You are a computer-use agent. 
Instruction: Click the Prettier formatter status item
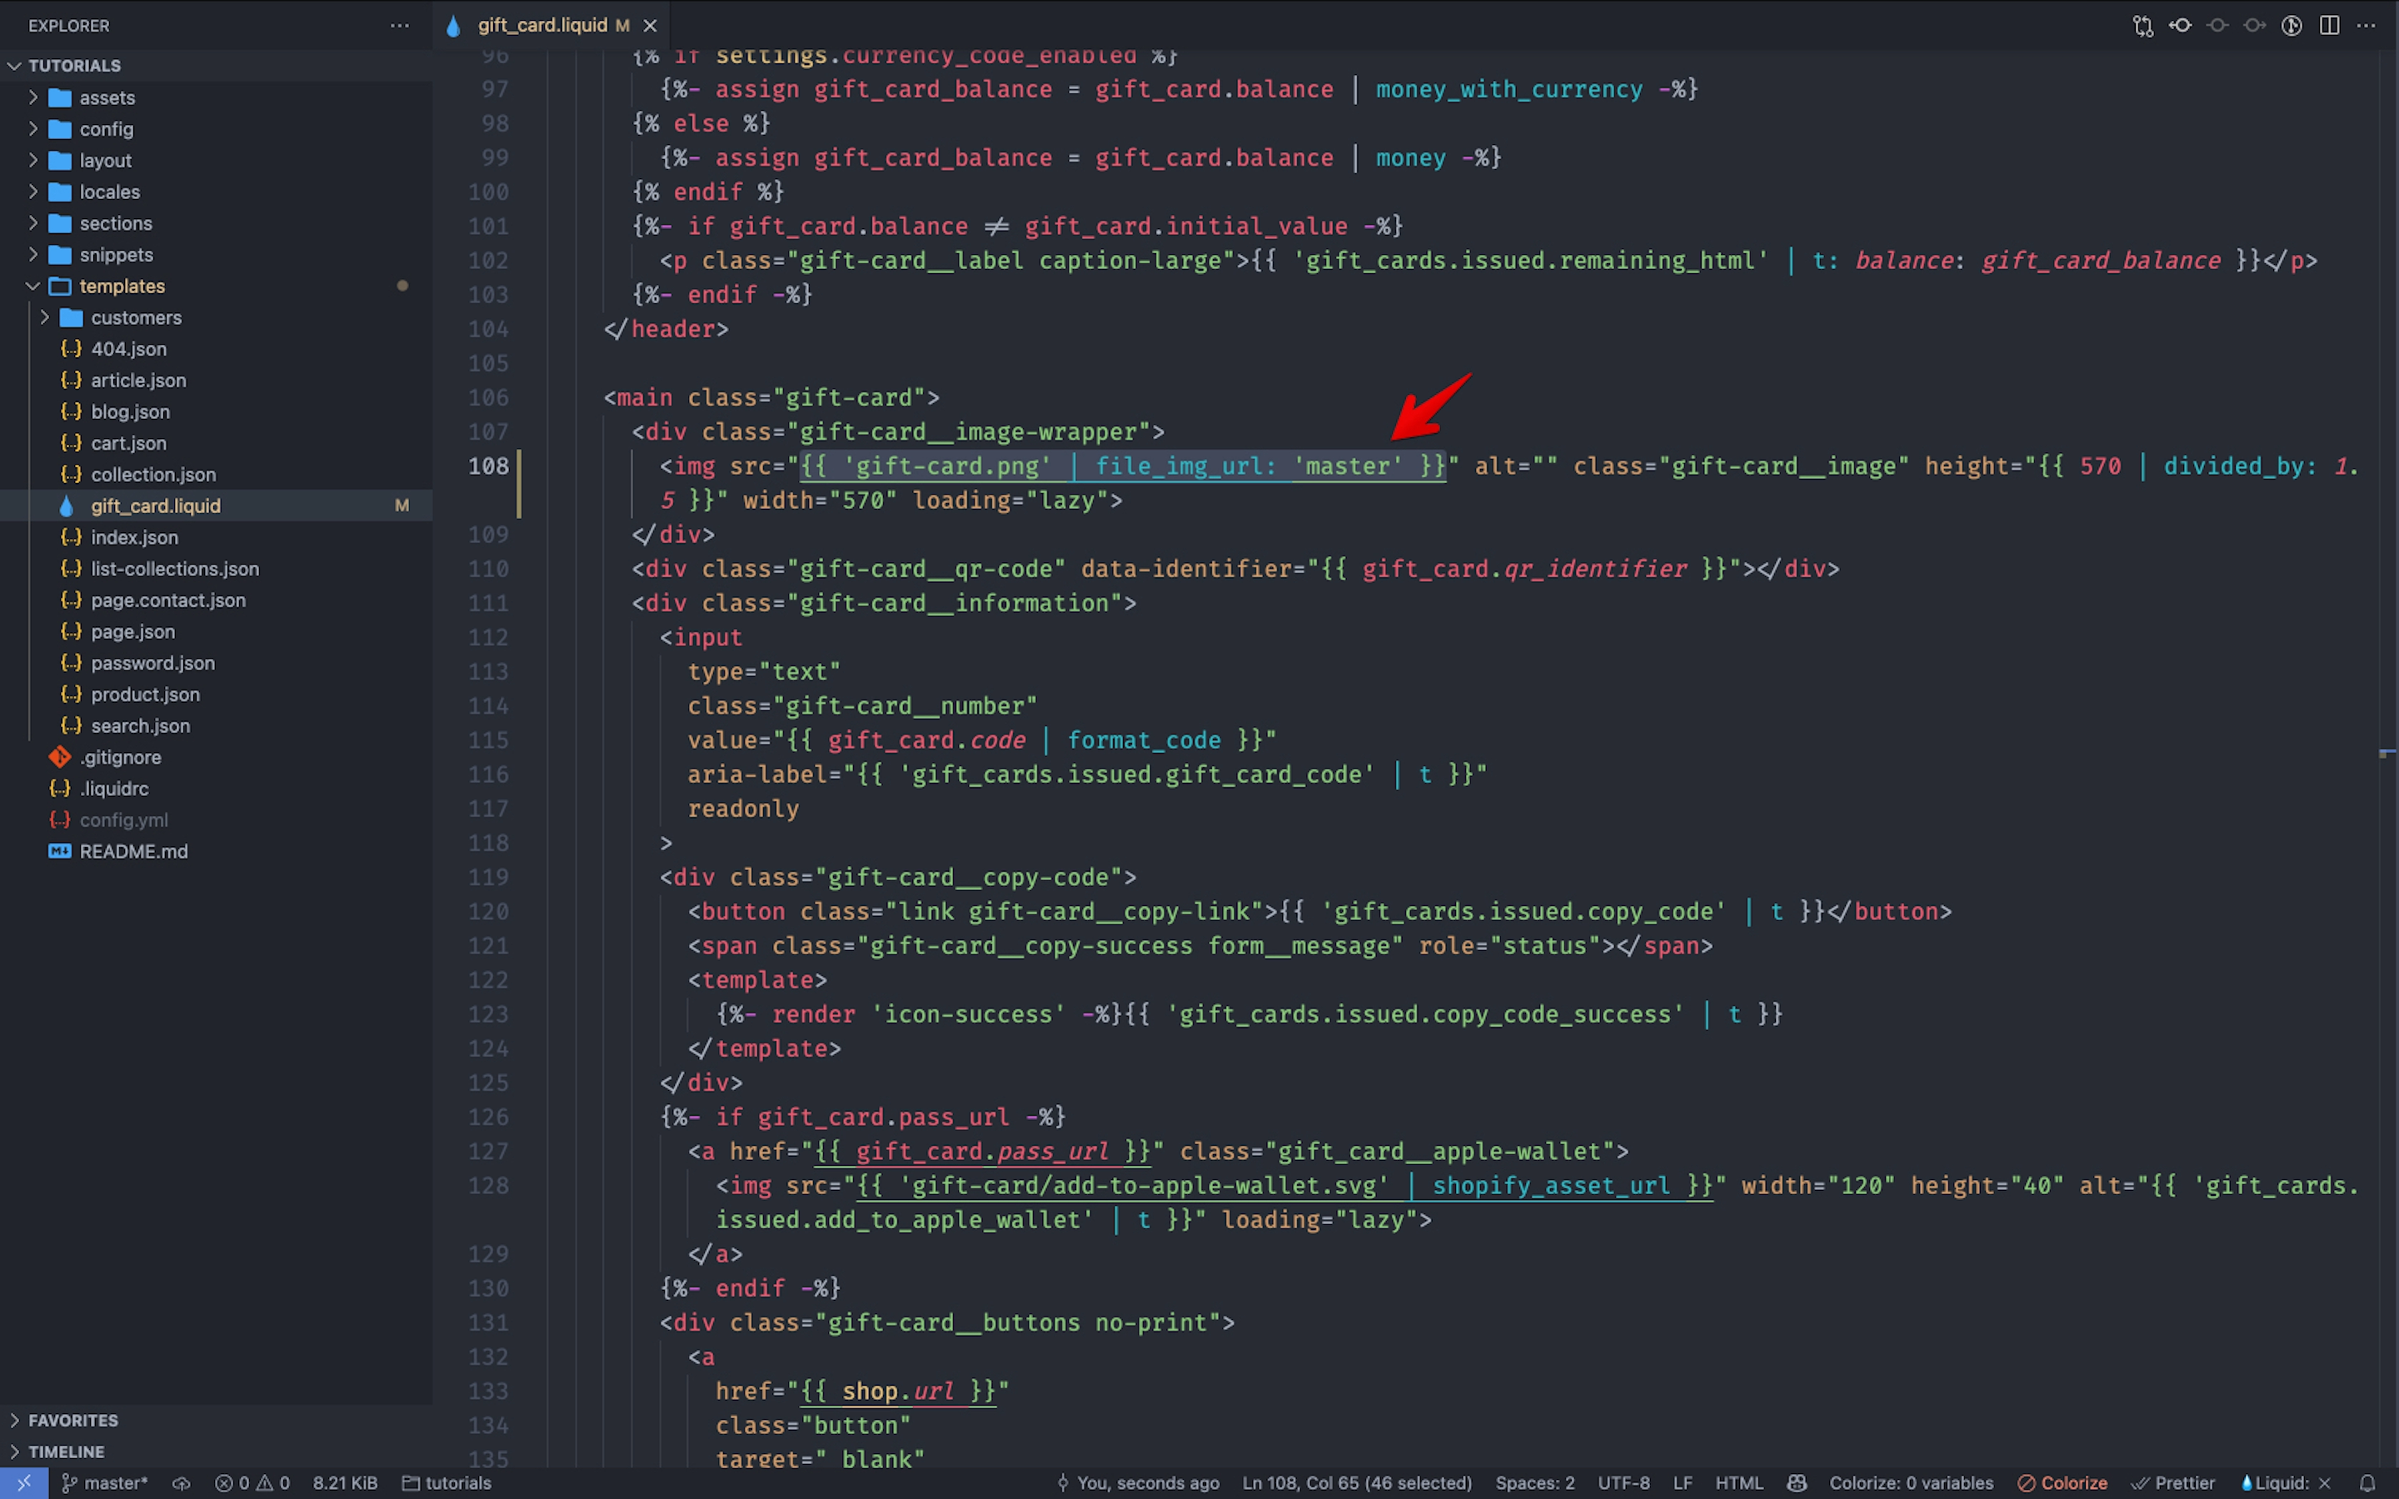pos(2173,1483)
